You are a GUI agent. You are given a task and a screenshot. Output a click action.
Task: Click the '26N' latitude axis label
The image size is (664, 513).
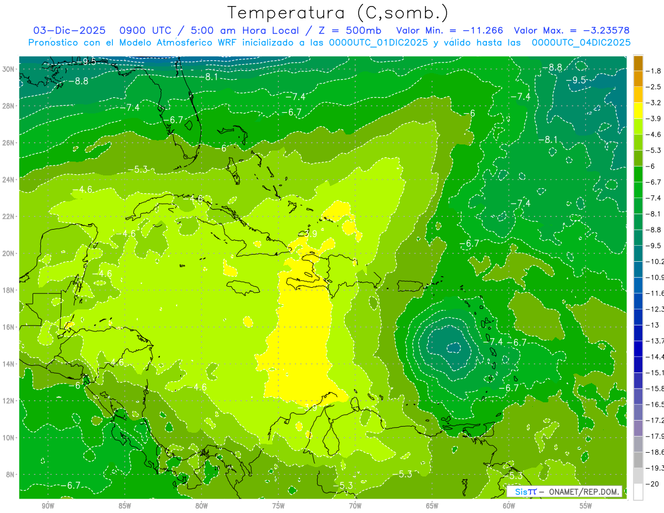(x=9, y=143)
